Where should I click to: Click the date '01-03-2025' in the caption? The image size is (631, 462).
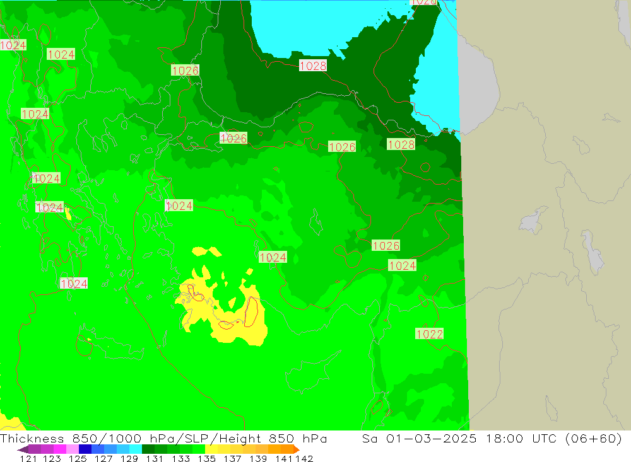pos(431,438)
